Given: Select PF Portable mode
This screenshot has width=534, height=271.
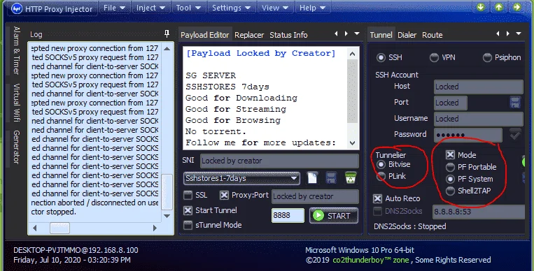Looking at the screenshot, I should [450, 167].
